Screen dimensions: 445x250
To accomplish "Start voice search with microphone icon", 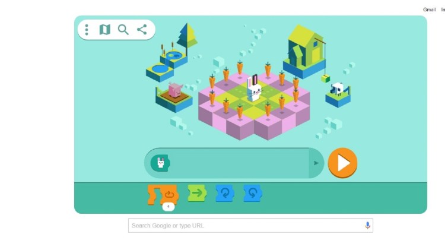I will tap(367, 226).
